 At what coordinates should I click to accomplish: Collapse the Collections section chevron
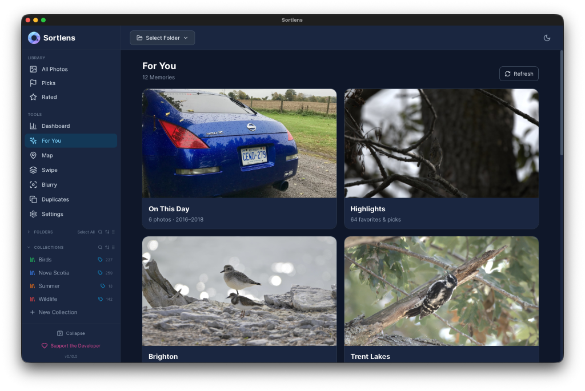coord(29,247)
